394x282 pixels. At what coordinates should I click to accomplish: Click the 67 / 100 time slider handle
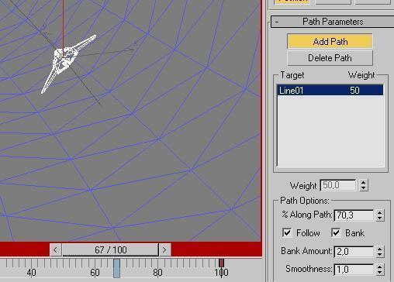click(x=110, y=249)
